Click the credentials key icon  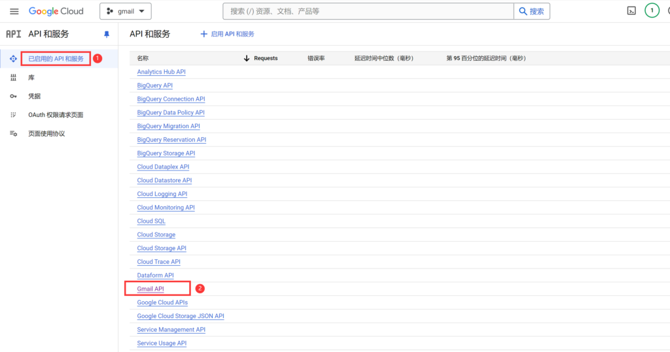point(13,97)
